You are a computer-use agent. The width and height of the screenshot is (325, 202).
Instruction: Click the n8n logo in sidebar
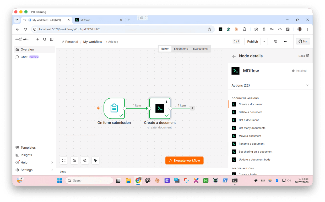[22, 39]
